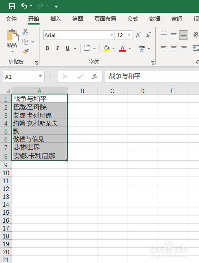This screenshot has width=199, height=263.
Task: Select the Format Painter brush
Action: pyautogui.click(x=25, y=52)
